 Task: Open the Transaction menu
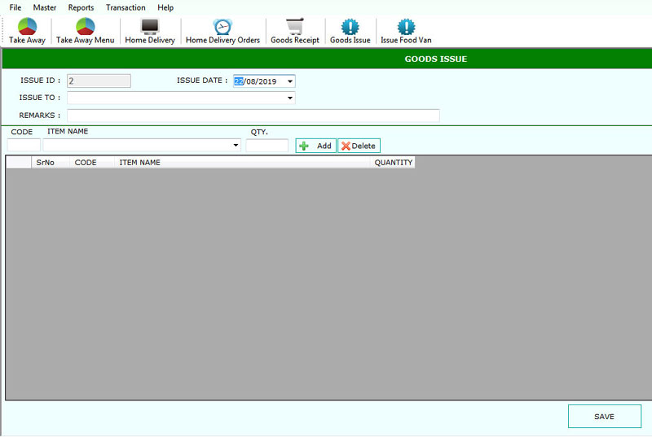[x=126, y=7]
